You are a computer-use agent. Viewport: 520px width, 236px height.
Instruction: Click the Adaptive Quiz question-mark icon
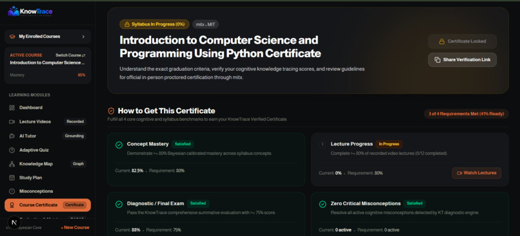[x=12, y=150]
